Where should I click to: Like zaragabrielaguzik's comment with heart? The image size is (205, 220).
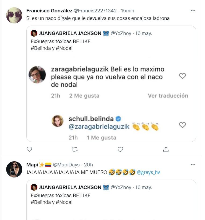coord(182,76)
